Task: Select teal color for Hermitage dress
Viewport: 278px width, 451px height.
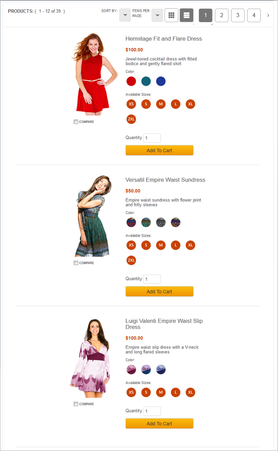Action: pos(146,81)
